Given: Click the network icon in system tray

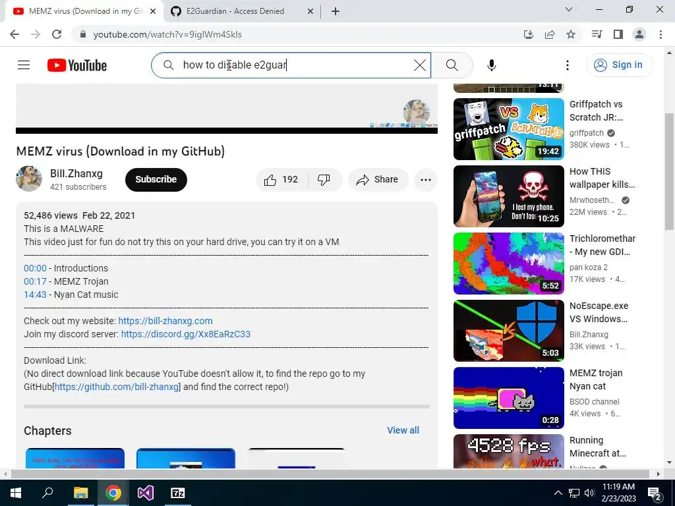Looking at the screenshot, I should 574,493.
